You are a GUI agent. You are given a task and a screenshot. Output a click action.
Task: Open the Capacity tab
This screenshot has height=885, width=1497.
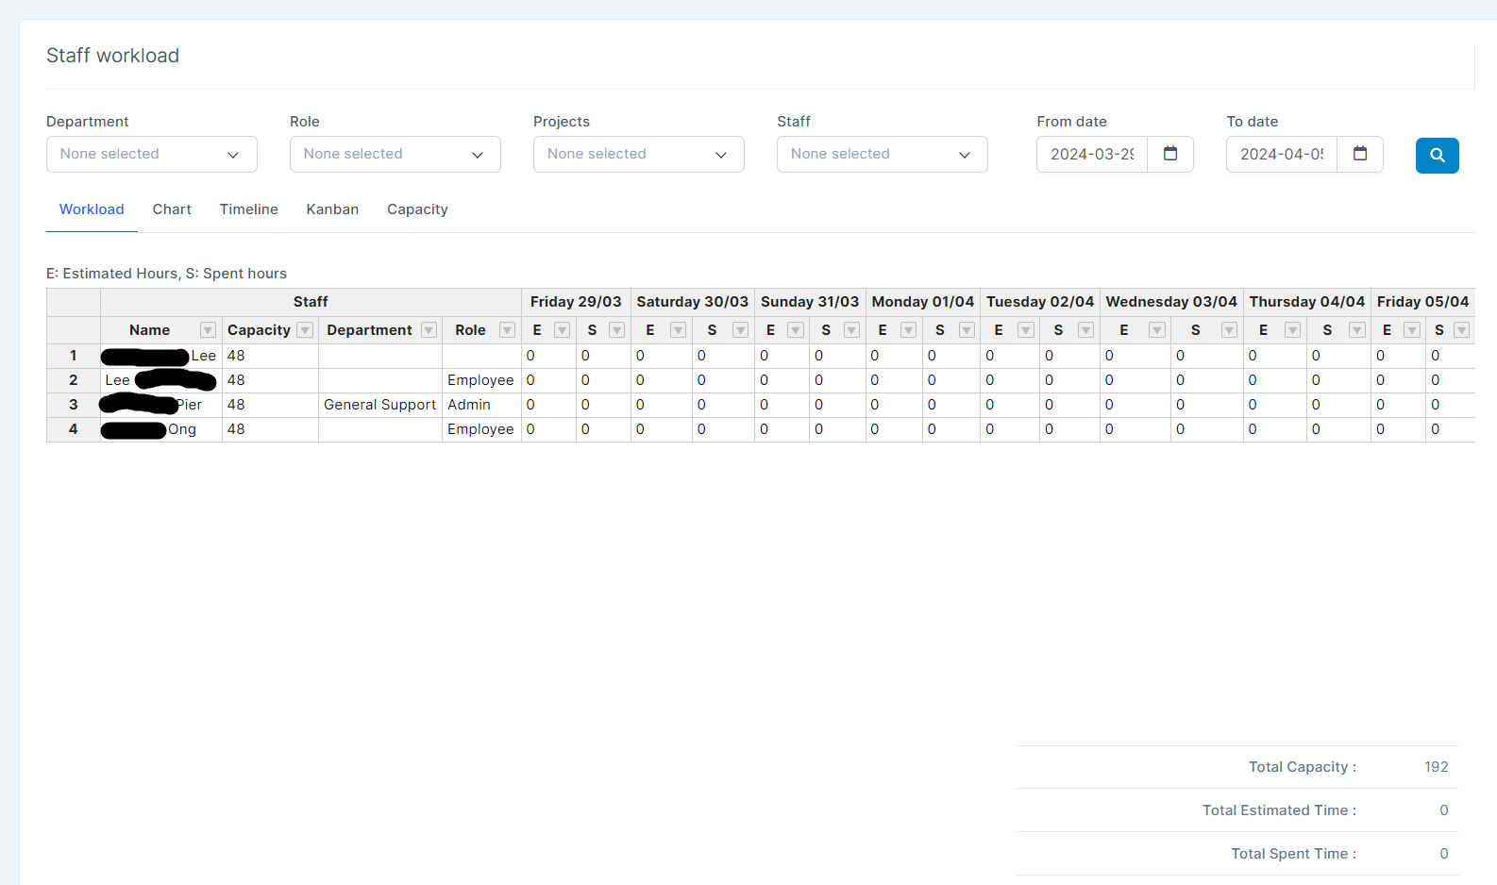click(417, 209)
